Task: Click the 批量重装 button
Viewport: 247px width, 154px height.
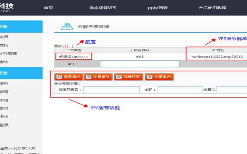Action: pos(98,77)
